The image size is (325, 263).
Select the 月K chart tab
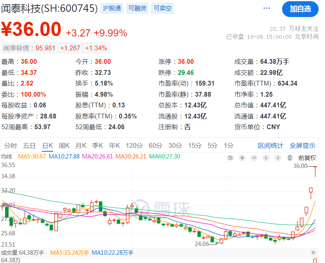point(81,146)
